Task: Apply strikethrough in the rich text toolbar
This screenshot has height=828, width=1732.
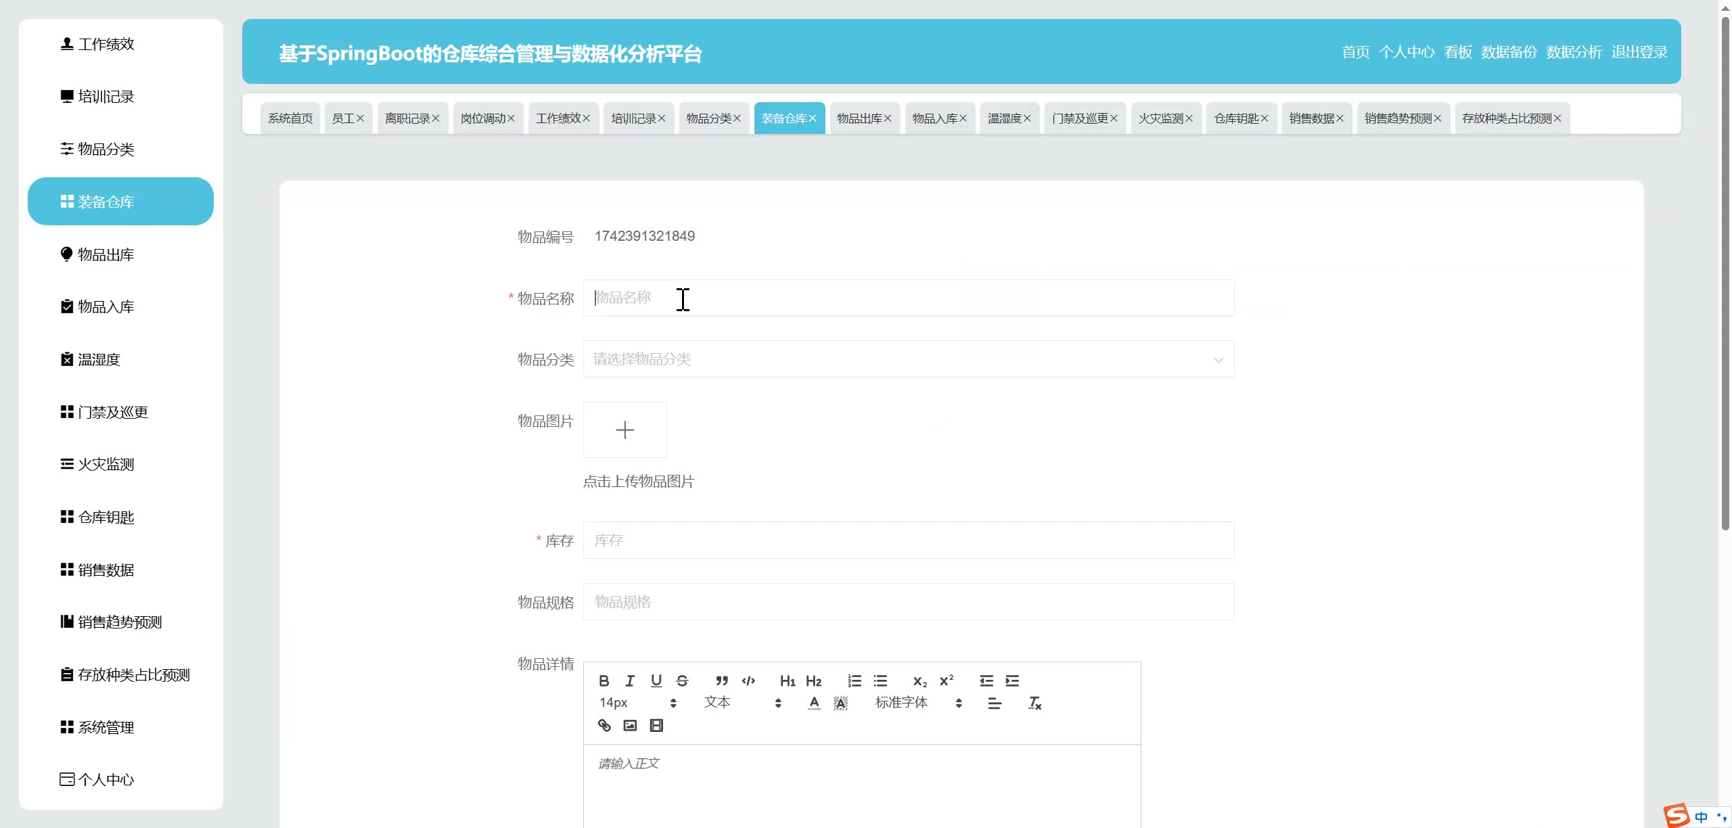Action: click(682, 681)
